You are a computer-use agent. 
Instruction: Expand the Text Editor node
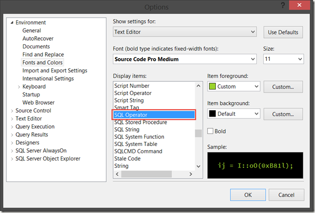pyautogui.click(x=12, y=119)
